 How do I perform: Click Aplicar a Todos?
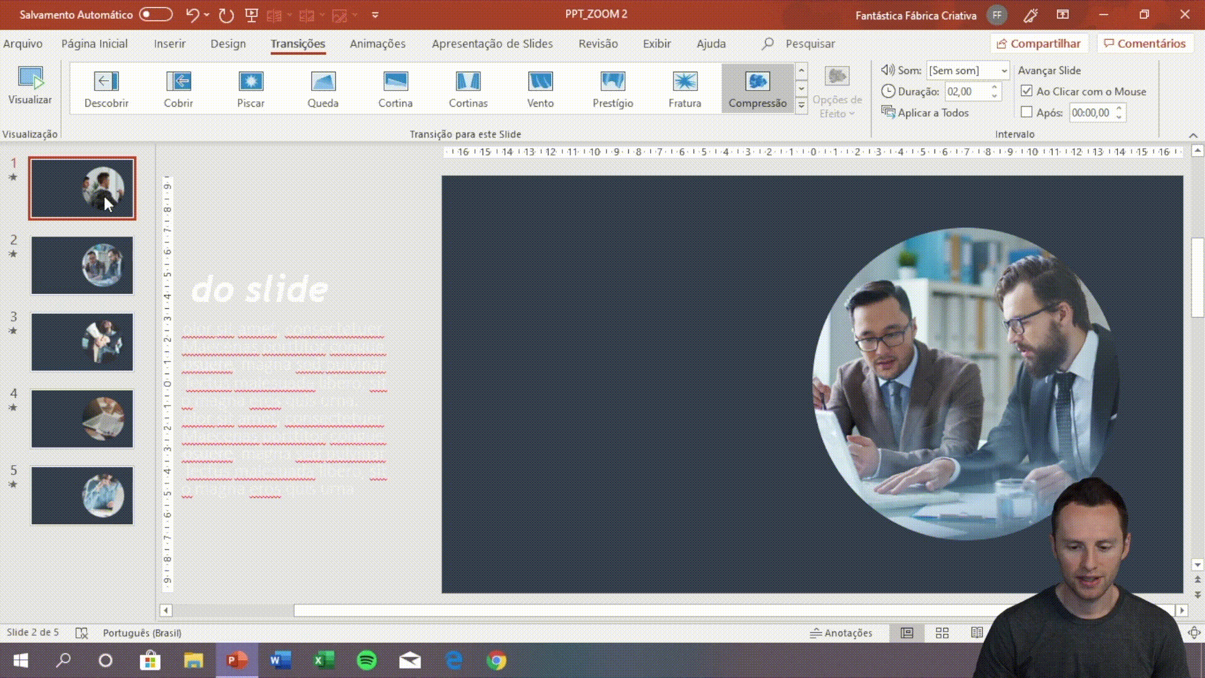point(925,112)
